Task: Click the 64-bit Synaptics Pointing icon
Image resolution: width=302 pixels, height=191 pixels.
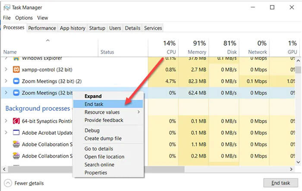Action: pyautogui.click(x=16, y=121)
